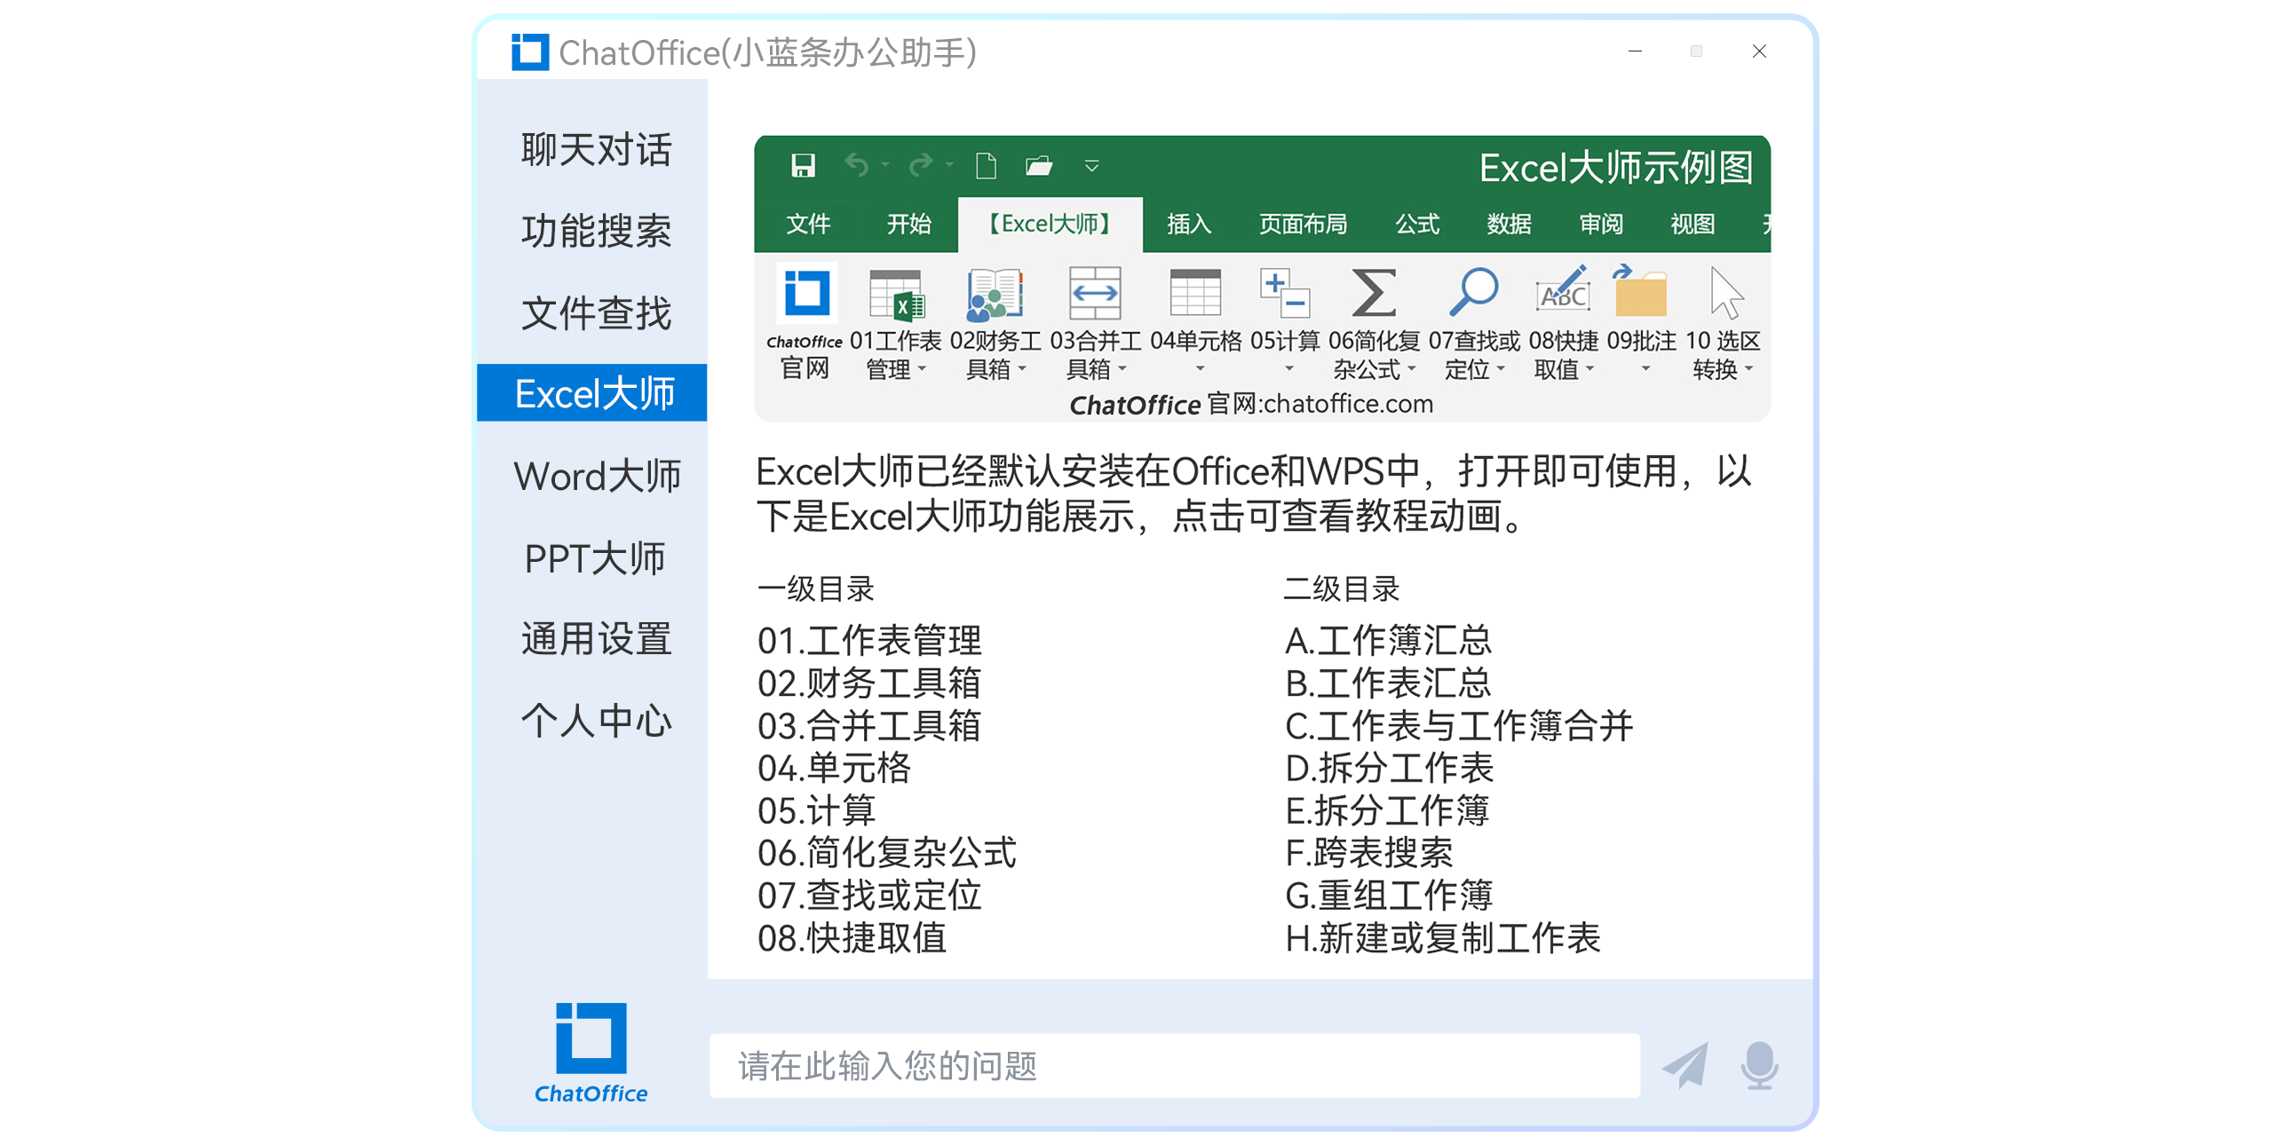This screenshot has width=2291, height=1145.
Task: Click the Save icon in the ribbon
Action: 803,166
